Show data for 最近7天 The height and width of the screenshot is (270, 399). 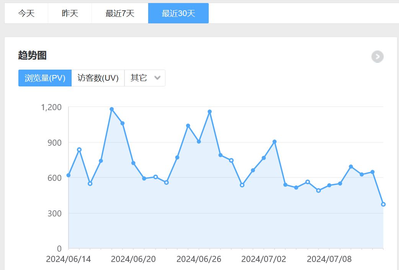tap(120, 13)
